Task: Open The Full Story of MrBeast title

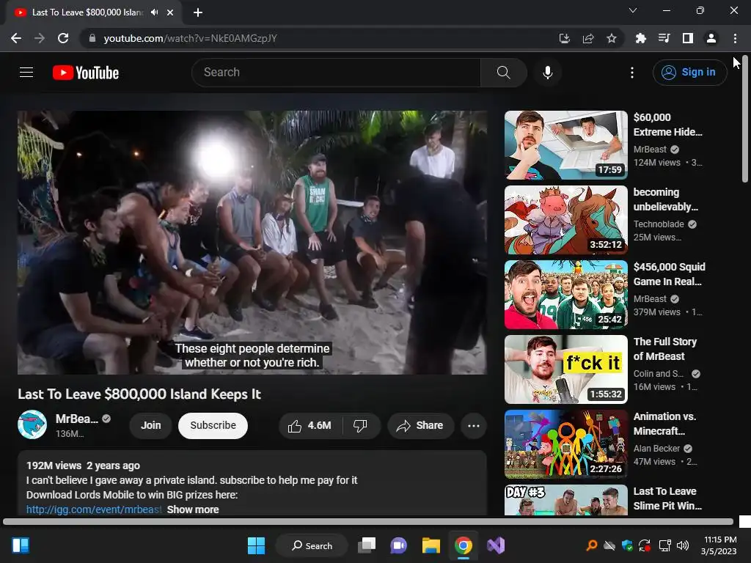Action: [x=664, y=349]
